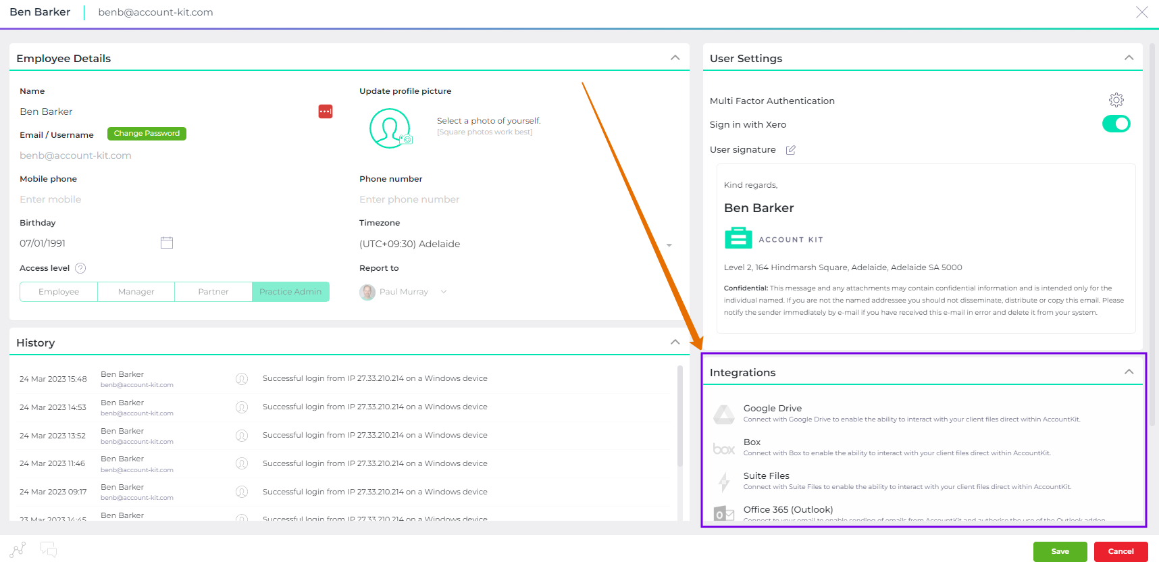The width and height of the screenshot is (1159, 564).
Task: Click user icon on 24 Mar 2023 13:52 entry
Action: pos(242,436)
